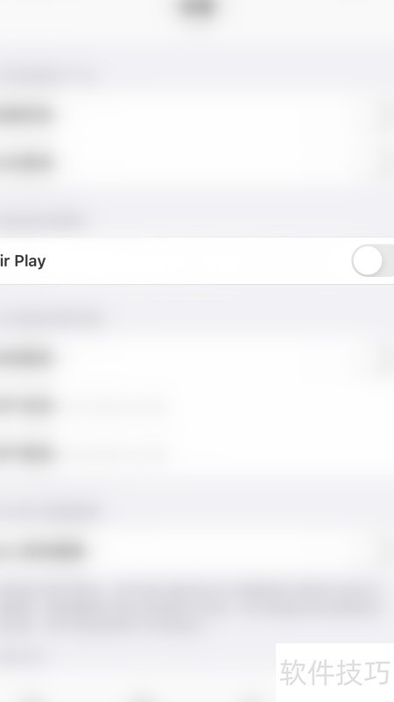
Task: Click the empty white area right of Air Play
Action: (x=197, y=260)
